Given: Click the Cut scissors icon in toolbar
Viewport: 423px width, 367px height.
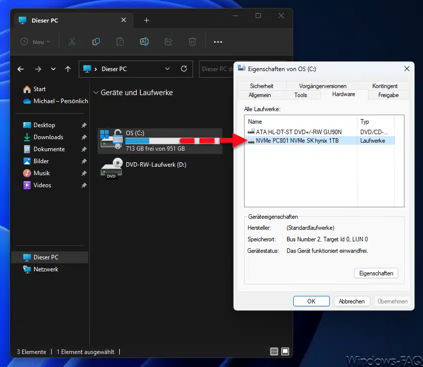Looking at the screenshot, I should coord(72,42).
